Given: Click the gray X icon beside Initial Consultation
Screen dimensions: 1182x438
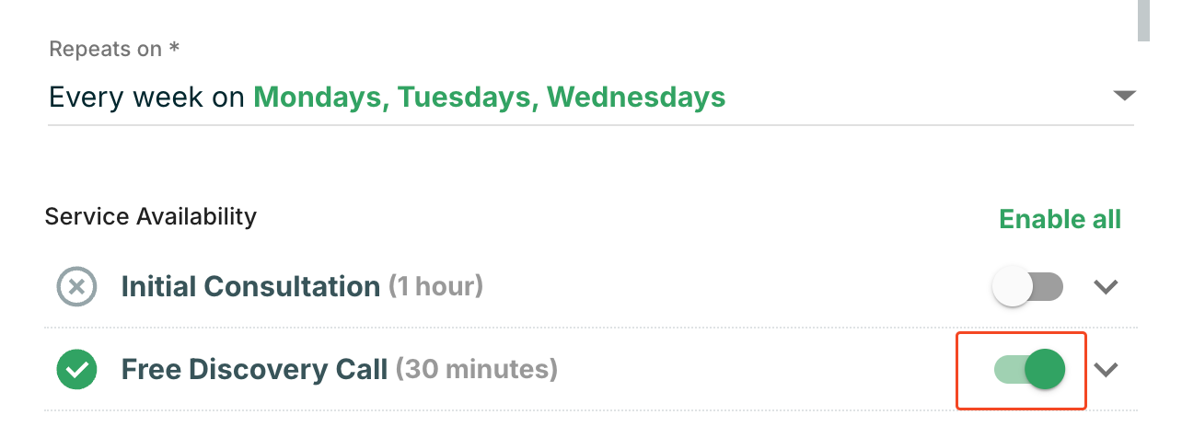Looking at the screenshot, I should 77,286.
